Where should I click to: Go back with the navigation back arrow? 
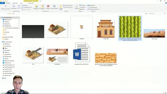(x=2, y=14)
